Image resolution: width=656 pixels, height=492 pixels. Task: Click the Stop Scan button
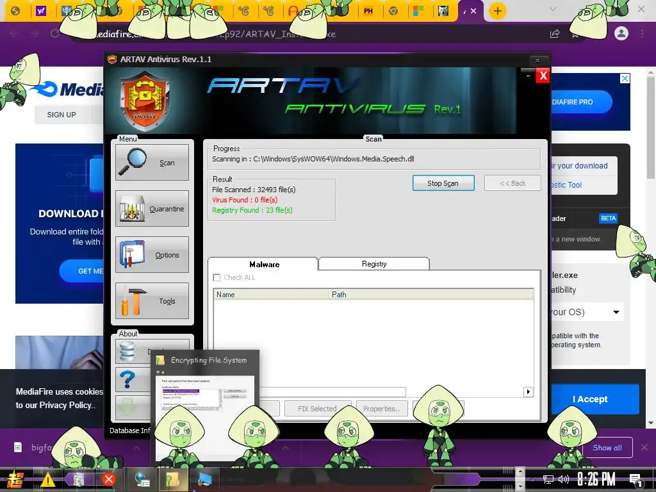point(443,183)
